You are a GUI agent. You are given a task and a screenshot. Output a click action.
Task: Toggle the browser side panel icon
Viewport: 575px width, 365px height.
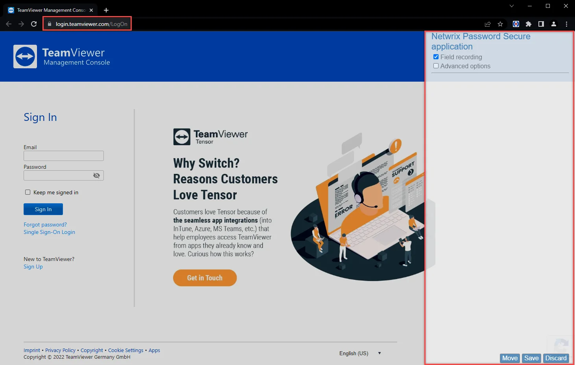click(x=541, y=24)
